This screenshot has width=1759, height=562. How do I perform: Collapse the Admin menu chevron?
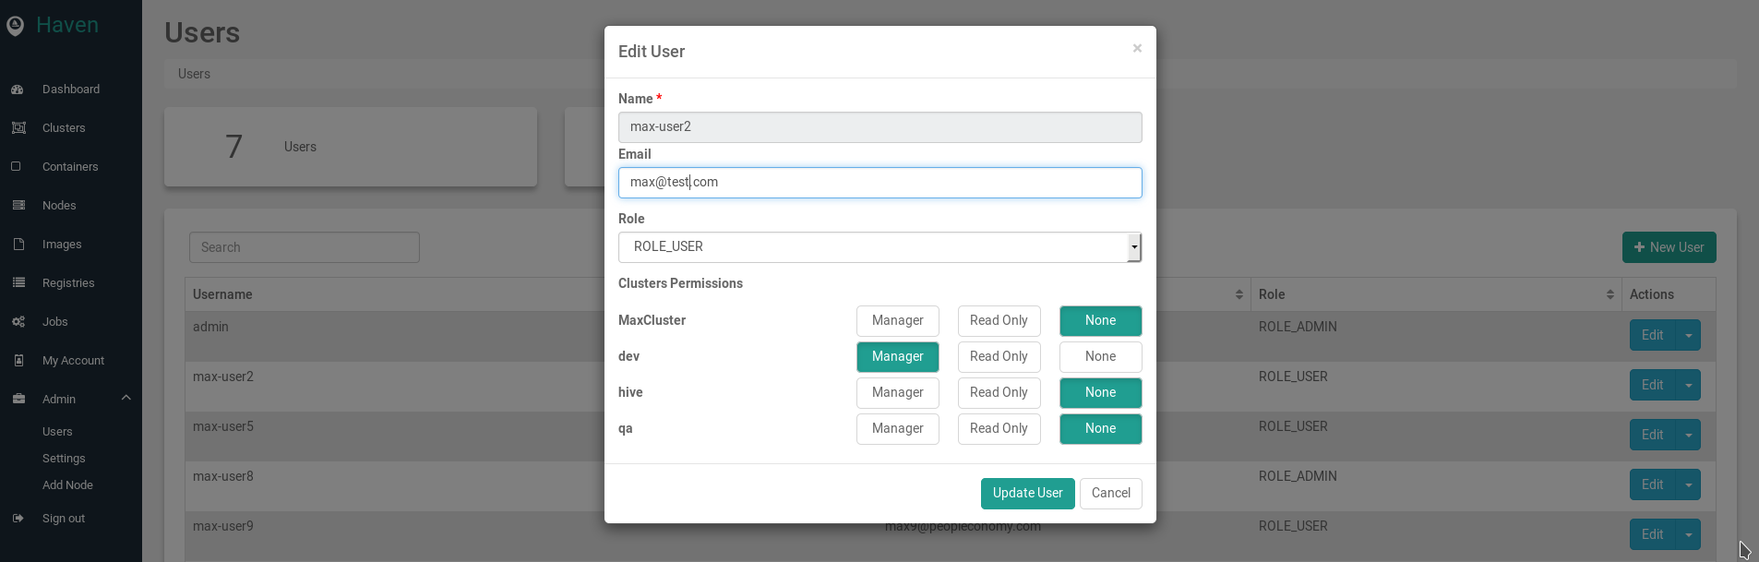click(x=126, y=399)
